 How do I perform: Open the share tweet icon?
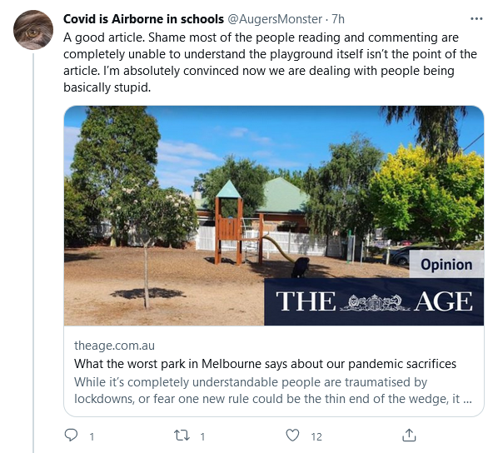pos(409,436)
